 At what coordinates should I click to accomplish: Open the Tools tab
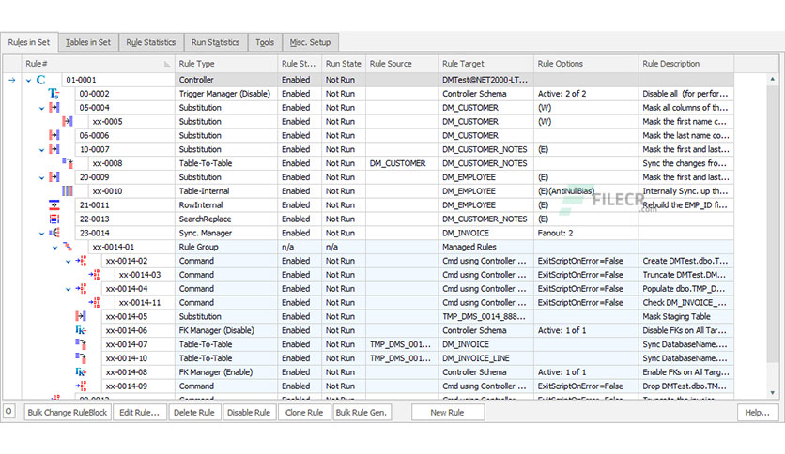click(265, 42)
